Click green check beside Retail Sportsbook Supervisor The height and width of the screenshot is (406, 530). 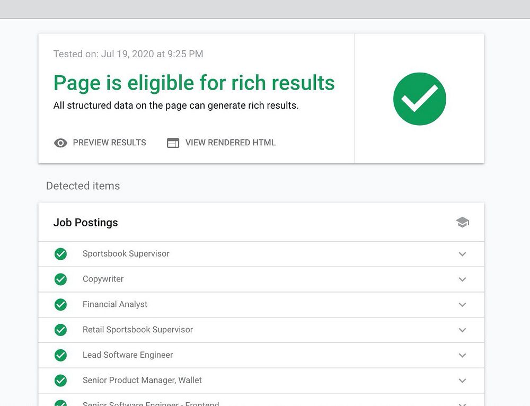click(61, 330)
